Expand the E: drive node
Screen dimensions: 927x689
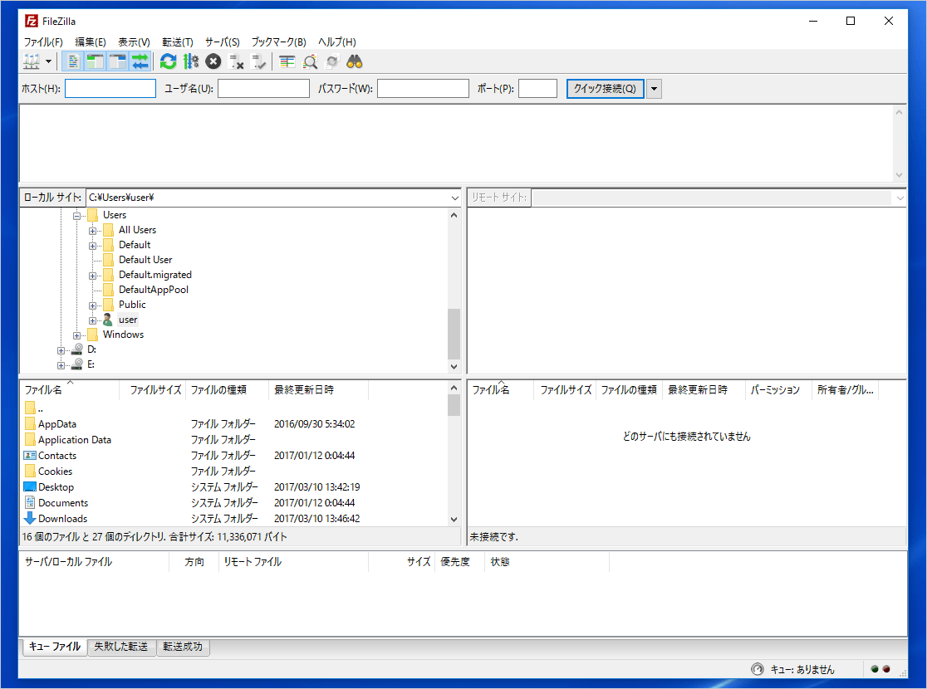pos(61,365)
